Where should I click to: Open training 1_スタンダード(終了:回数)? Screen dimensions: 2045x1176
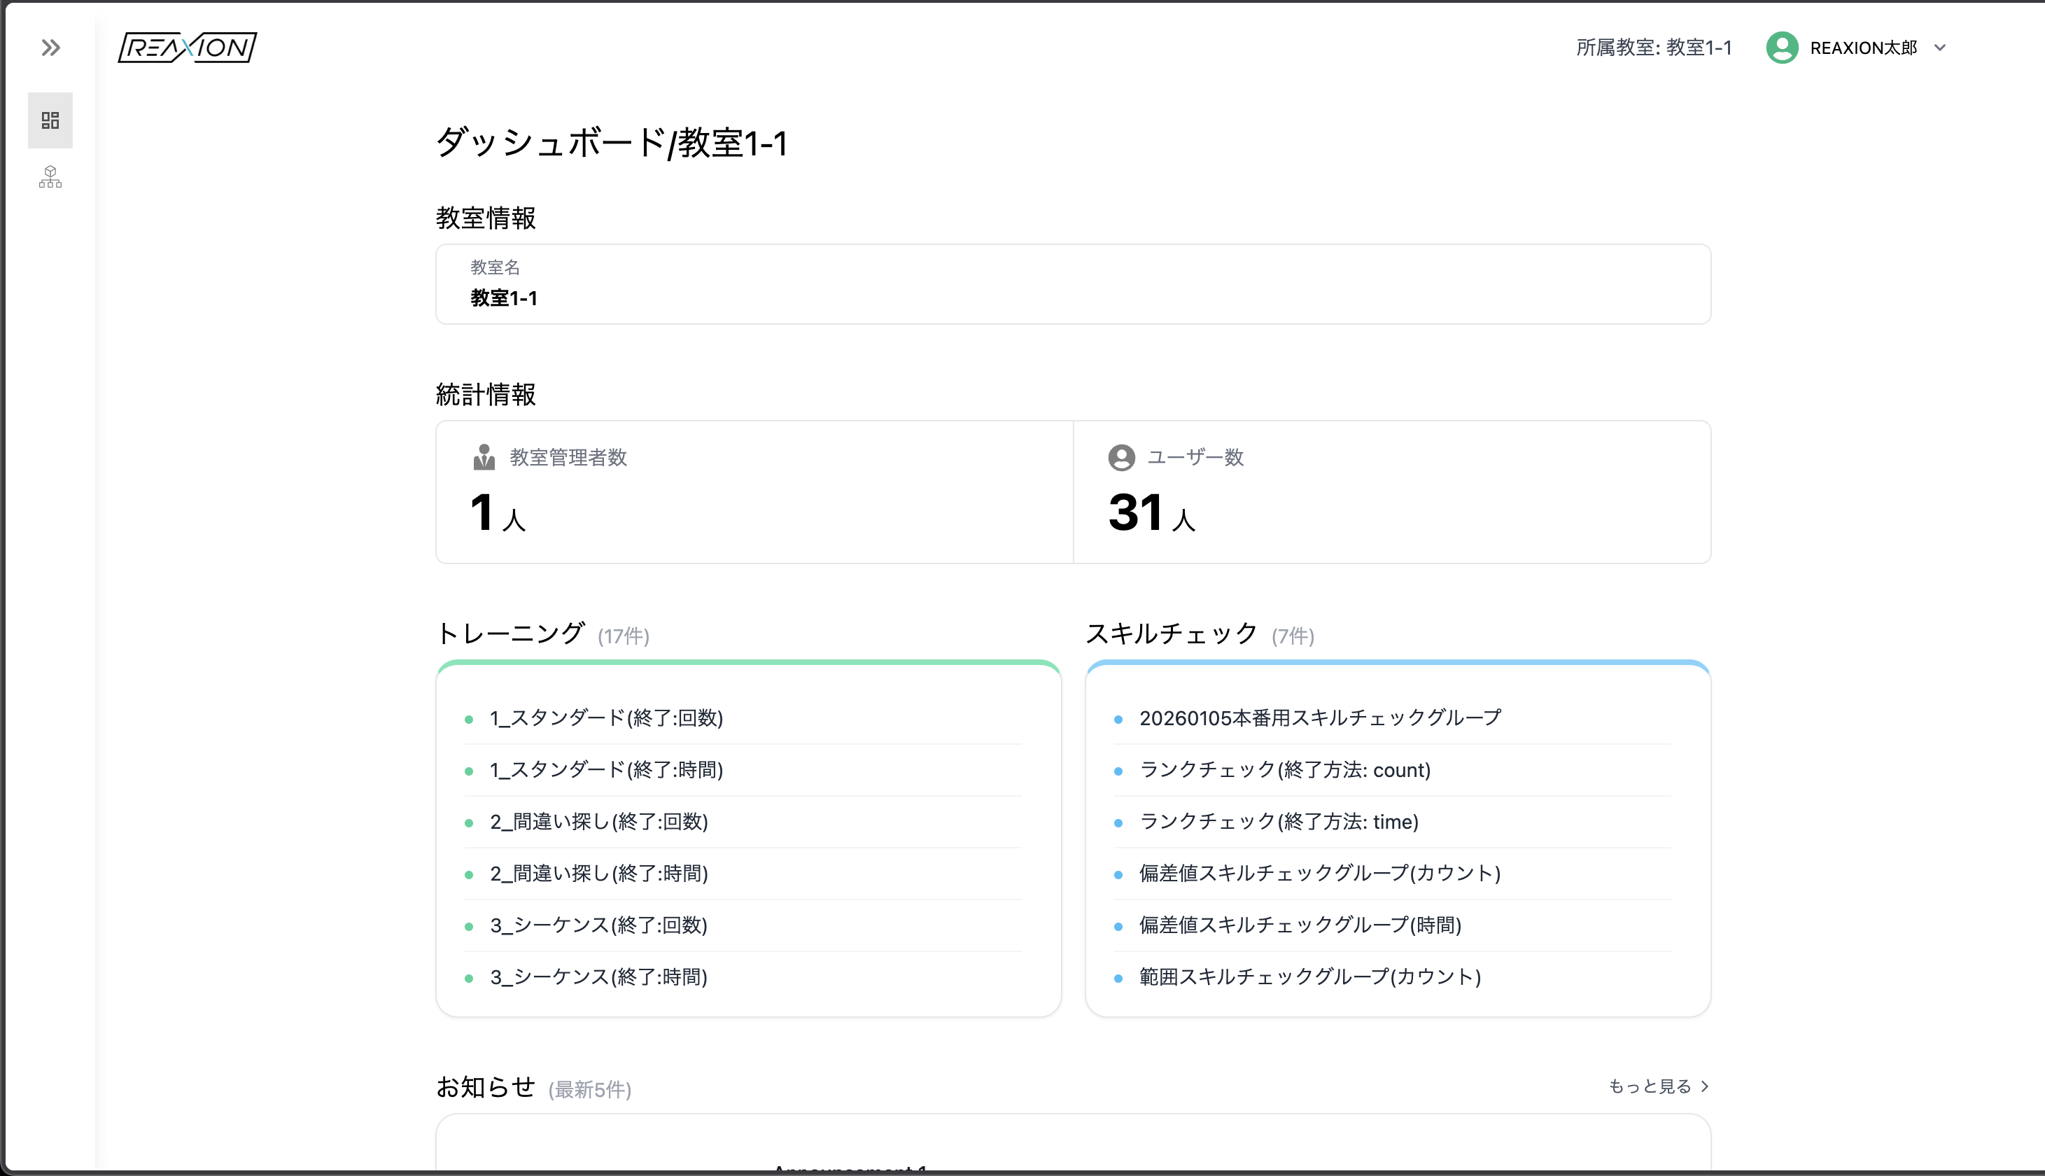click(606, 717)
